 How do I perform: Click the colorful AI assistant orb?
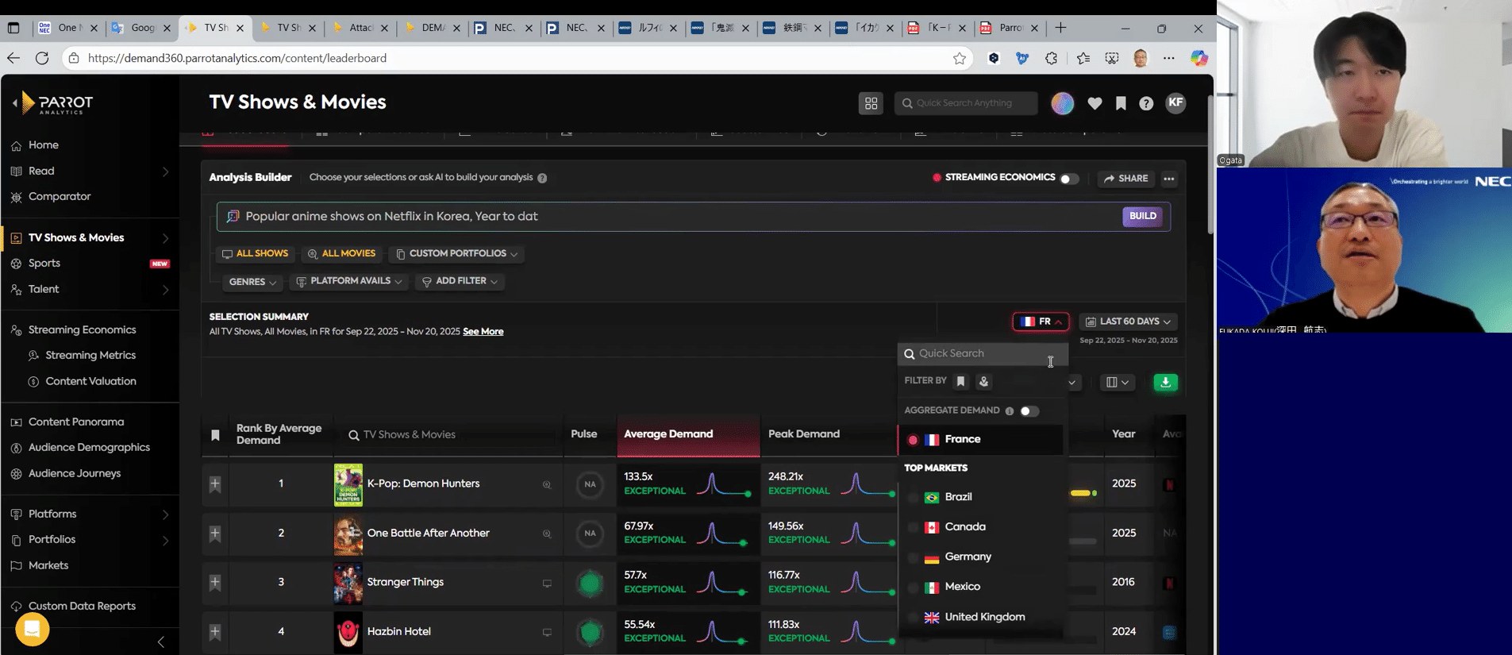[1062, 103]
